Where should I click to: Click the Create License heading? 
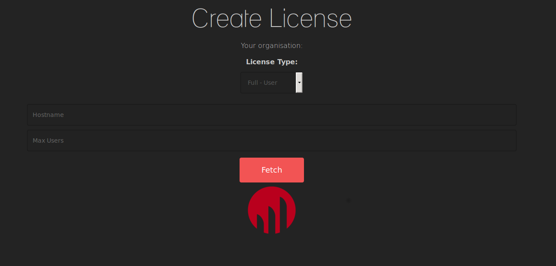pos(272,19)
